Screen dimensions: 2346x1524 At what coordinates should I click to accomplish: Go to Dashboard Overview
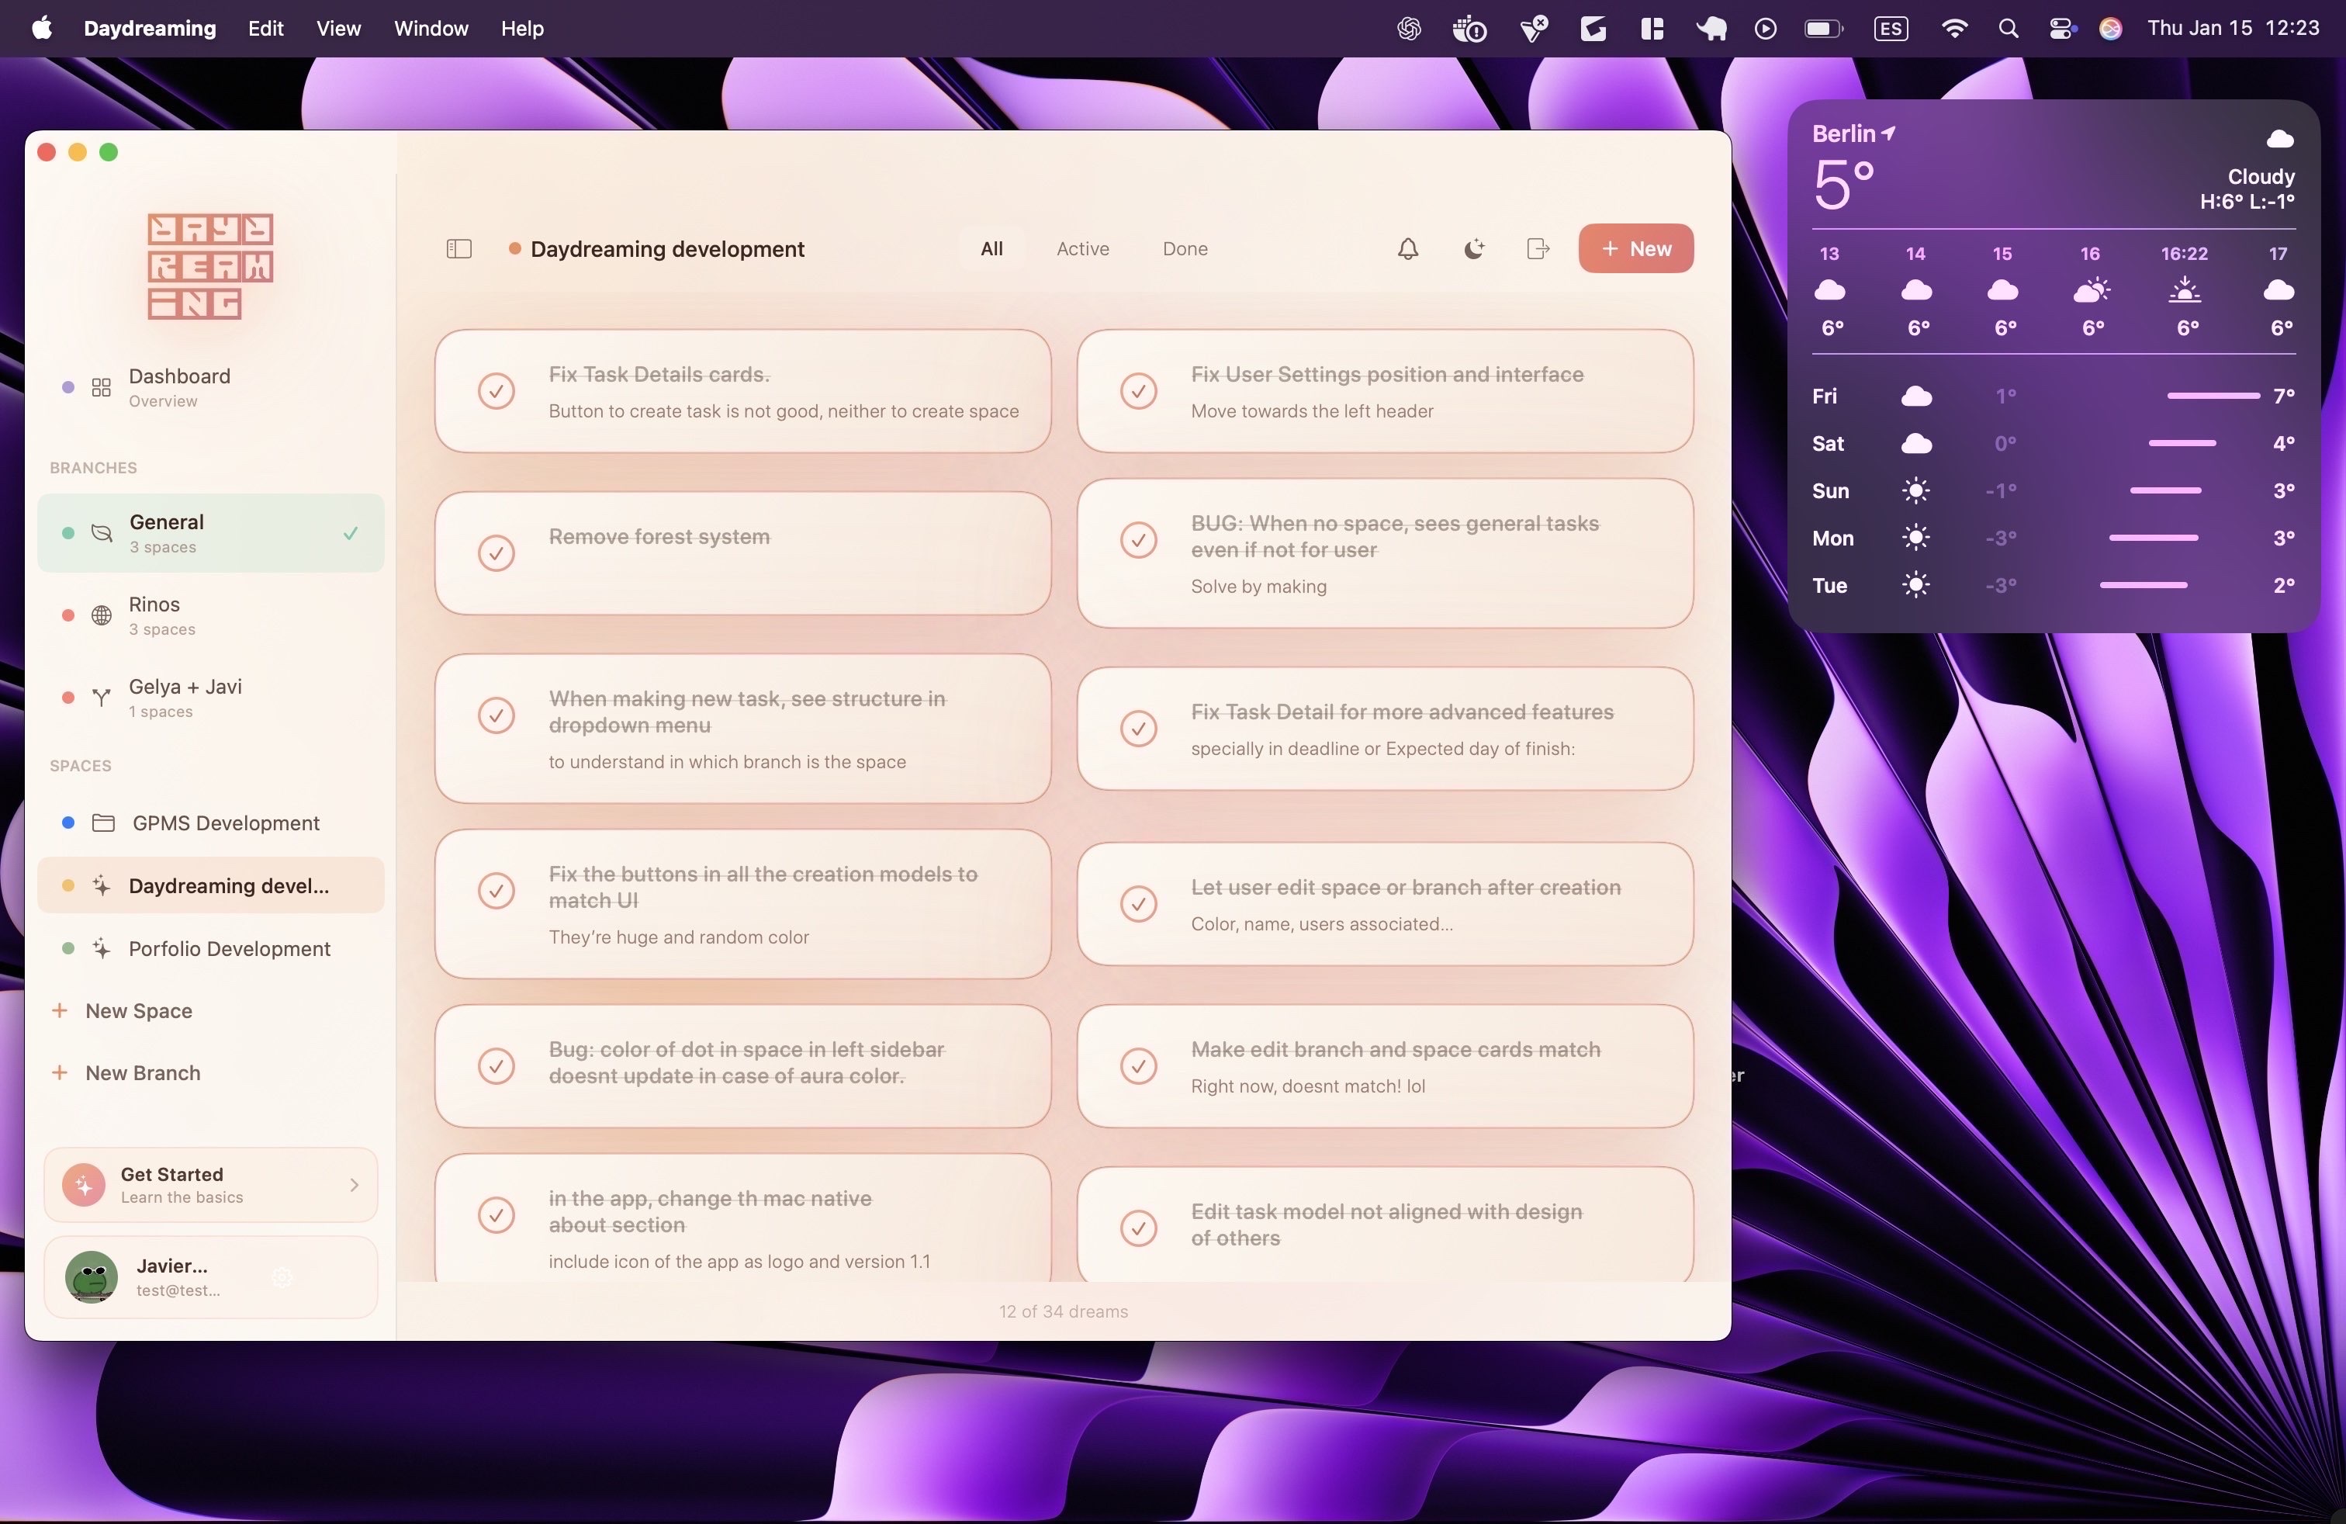click(210, 387)
